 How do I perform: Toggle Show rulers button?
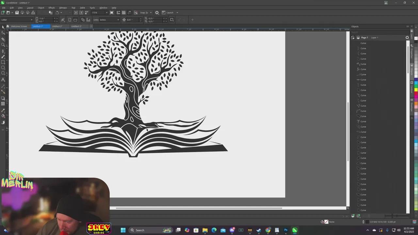pyautogui.click(x=118, y=13)
